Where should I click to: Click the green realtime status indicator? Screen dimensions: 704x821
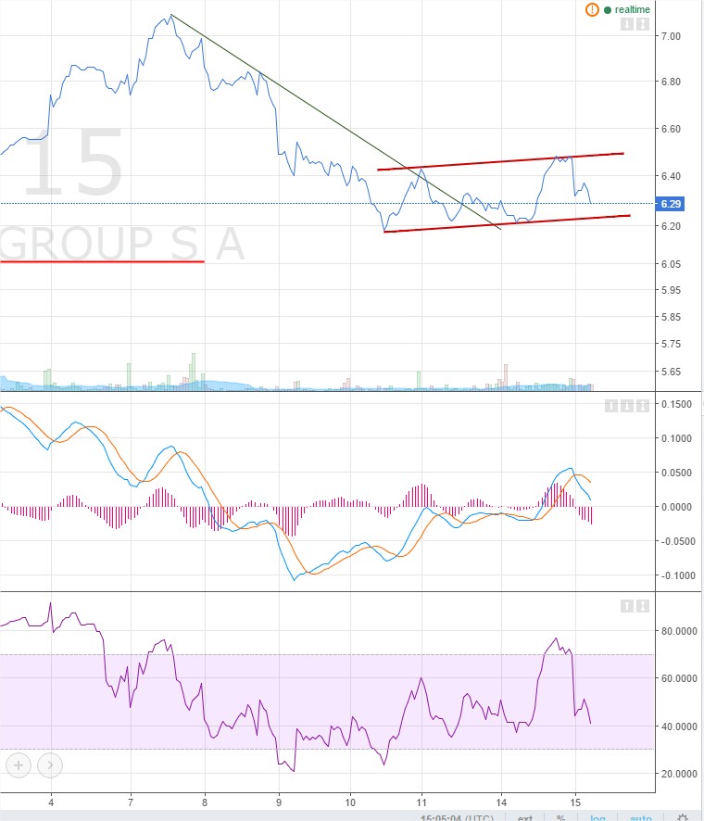tap(627, 9)
